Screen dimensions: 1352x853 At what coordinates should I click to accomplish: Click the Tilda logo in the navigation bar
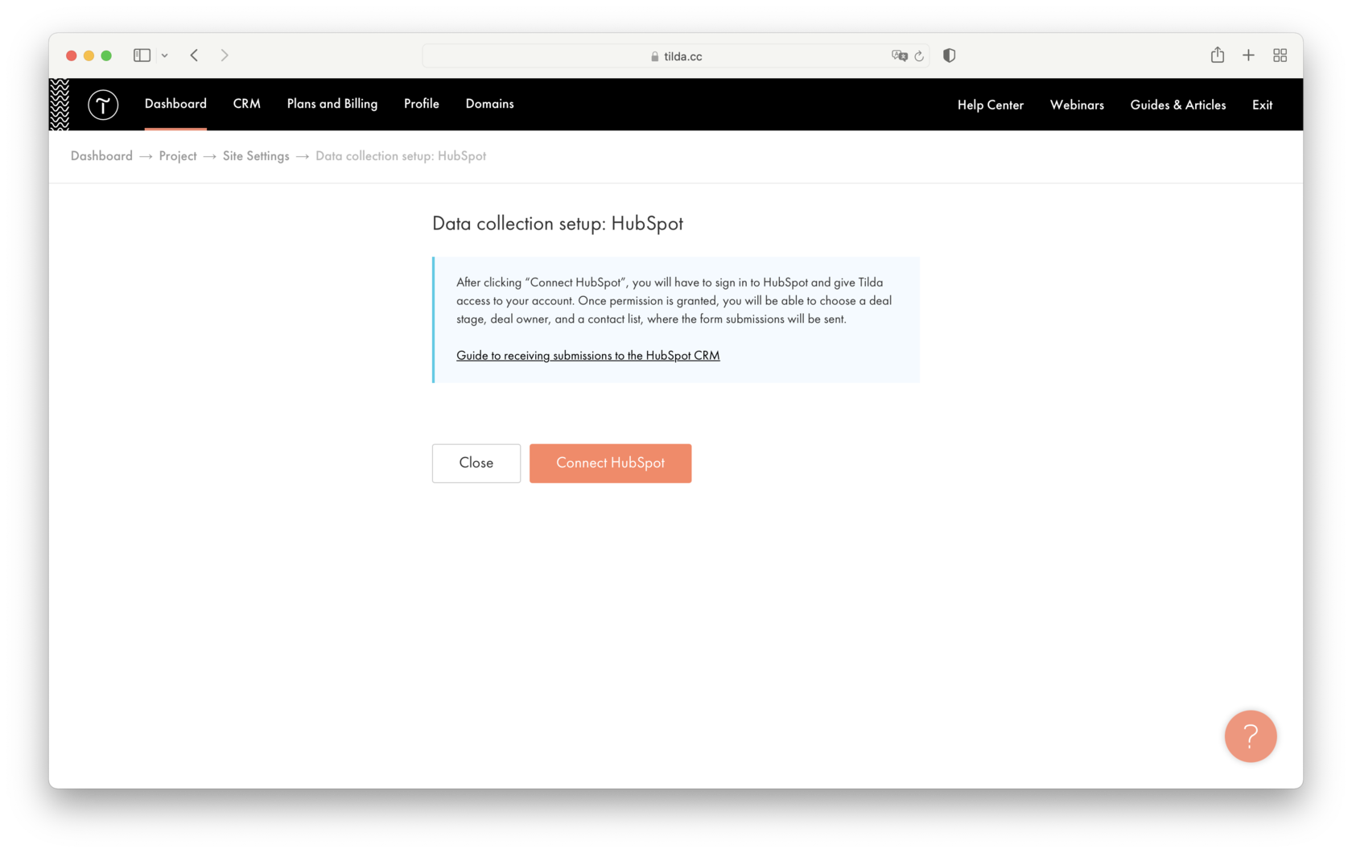point(102,105)
